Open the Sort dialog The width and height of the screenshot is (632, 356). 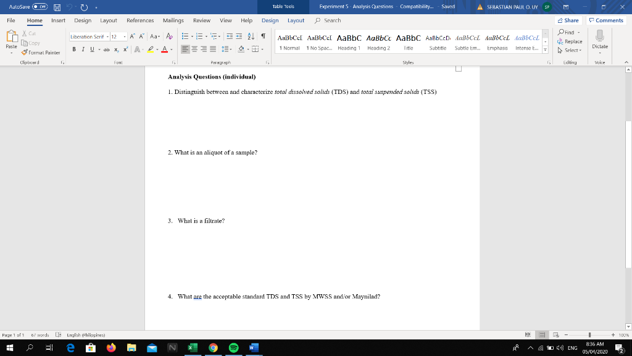pos(251,36)
